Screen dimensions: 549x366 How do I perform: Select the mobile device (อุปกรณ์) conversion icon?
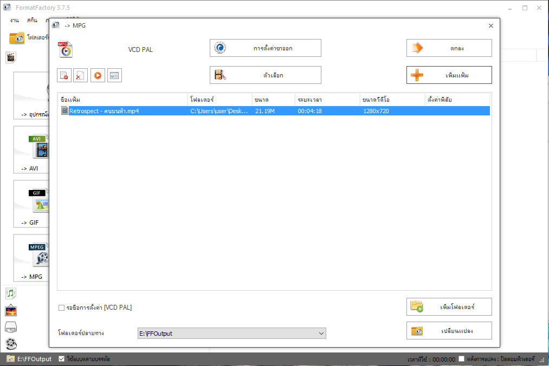31,95
